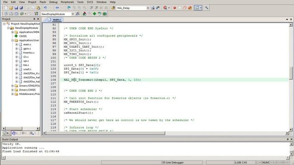This screenshot has width=294, height=165.
Task: Expand the Drivers/CMSIS folder
Action: pyautogui.click(x=12, y=90)
